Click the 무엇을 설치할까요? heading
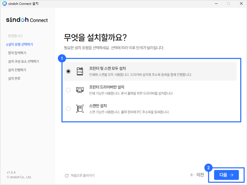 (95, 38)
